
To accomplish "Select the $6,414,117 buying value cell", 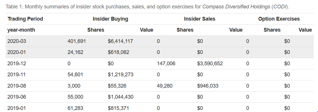I will tap(120, 41).
